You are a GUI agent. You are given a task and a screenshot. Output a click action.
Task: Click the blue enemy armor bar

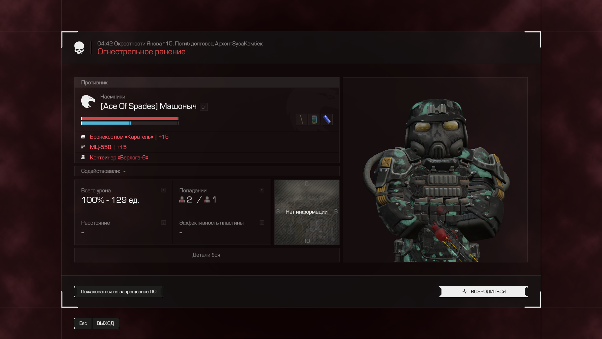(x=130, y=123)
